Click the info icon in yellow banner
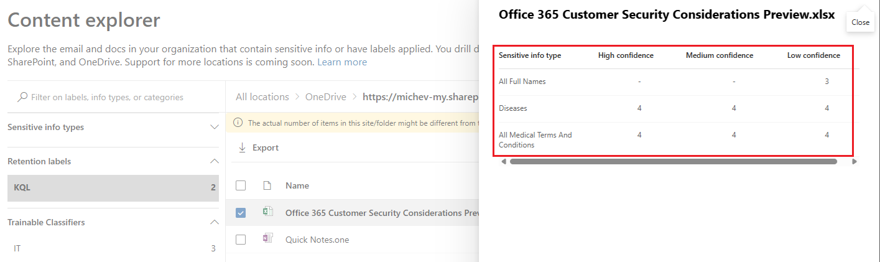 tap(238, 123)
